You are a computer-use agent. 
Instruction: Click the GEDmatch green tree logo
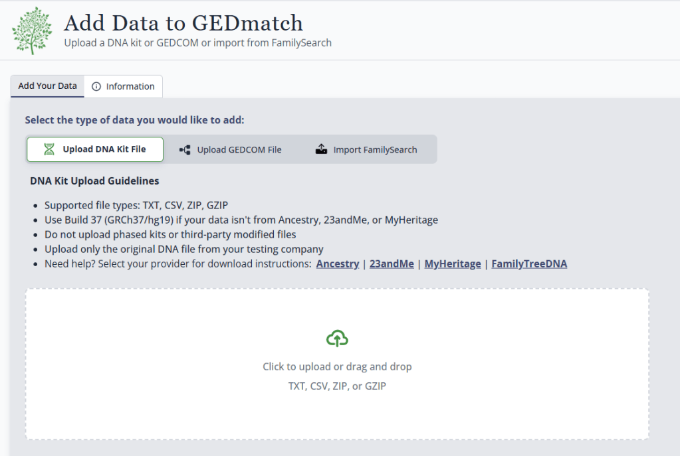coord(32,31)
